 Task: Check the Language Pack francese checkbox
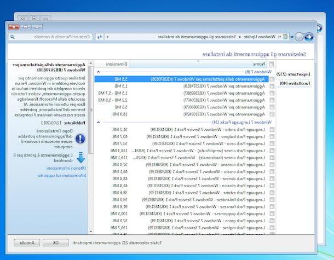[272, 207]
